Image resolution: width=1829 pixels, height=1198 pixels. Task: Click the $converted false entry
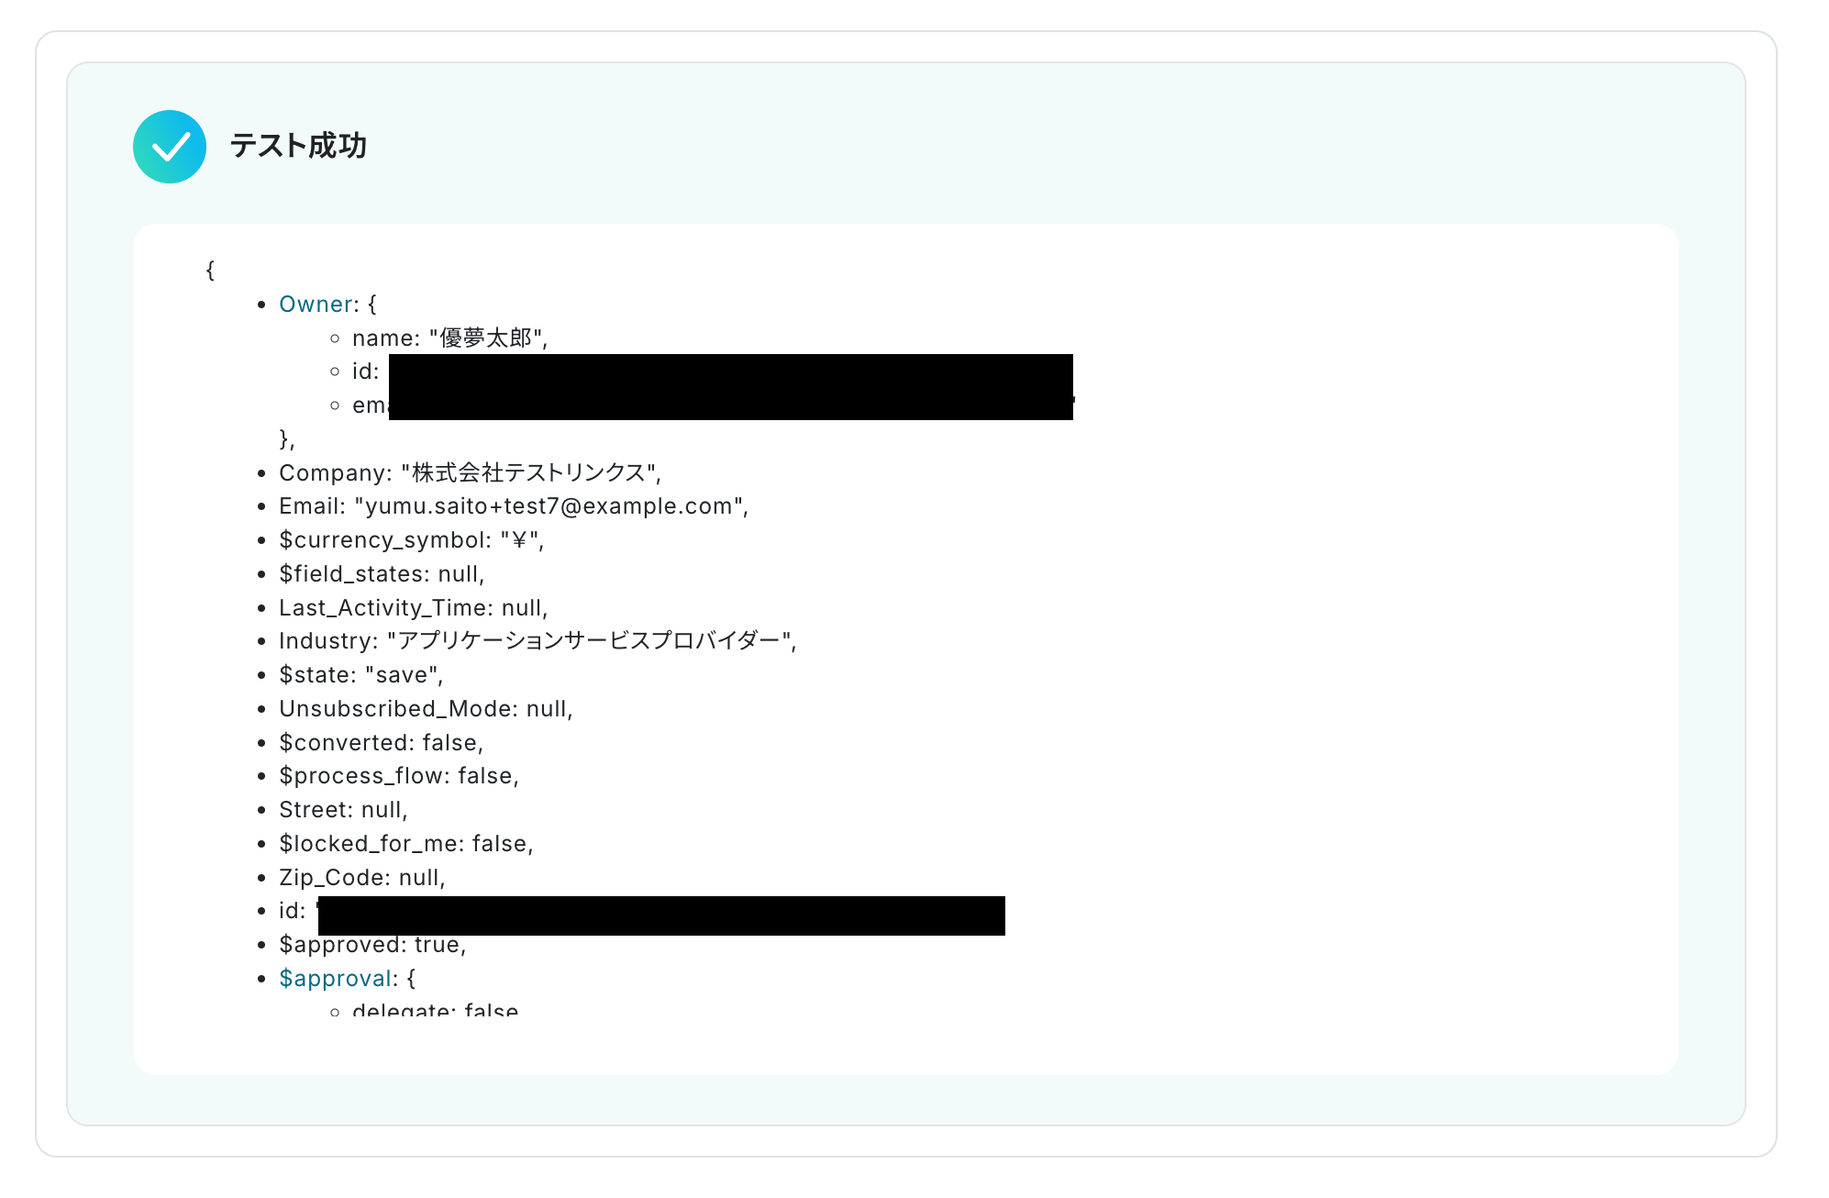tap(381, 743)
